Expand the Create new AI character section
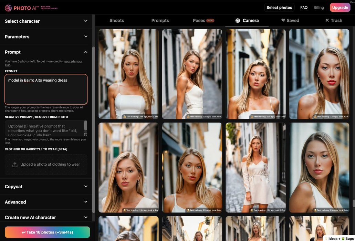The image size is (355, 241). 46,217
